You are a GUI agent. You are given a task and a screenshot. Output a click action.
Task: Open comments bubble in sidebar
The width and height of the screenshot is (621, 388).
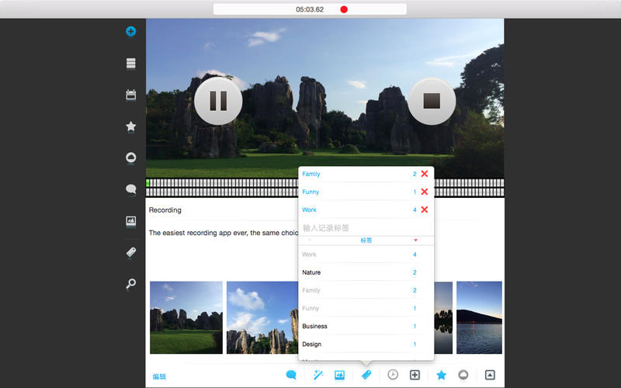click(x=130, y=189)
